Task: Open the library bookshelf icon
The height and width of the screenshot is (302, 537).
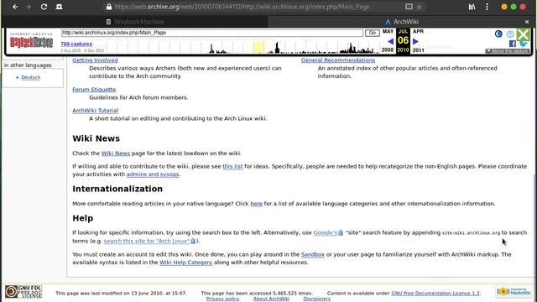Action: tap(472, 7)
